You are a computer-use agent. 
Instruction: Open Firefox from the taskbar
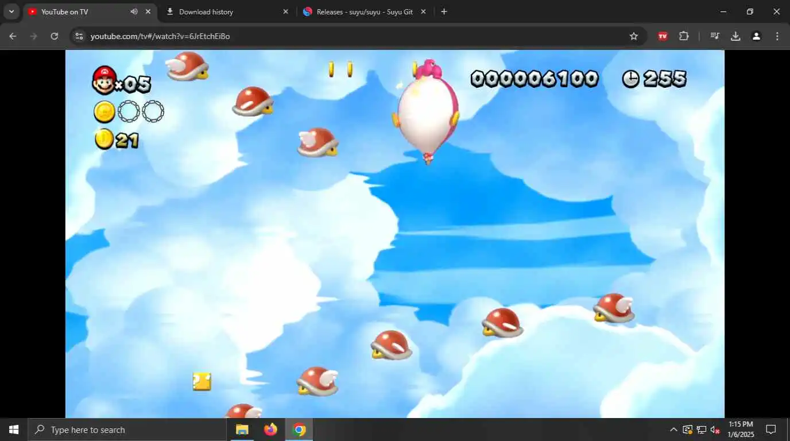270,430
